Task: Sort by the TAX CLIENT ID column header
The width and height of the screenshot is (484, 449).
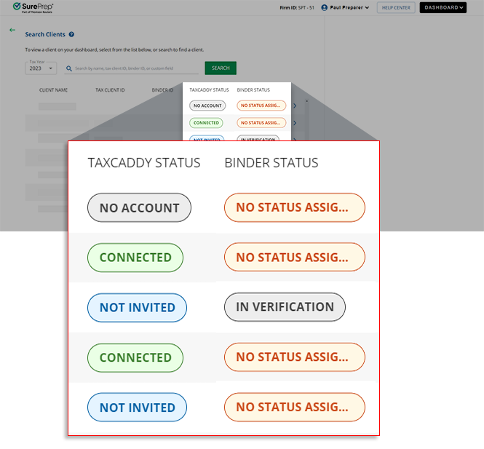Action: tap(110, 90)
